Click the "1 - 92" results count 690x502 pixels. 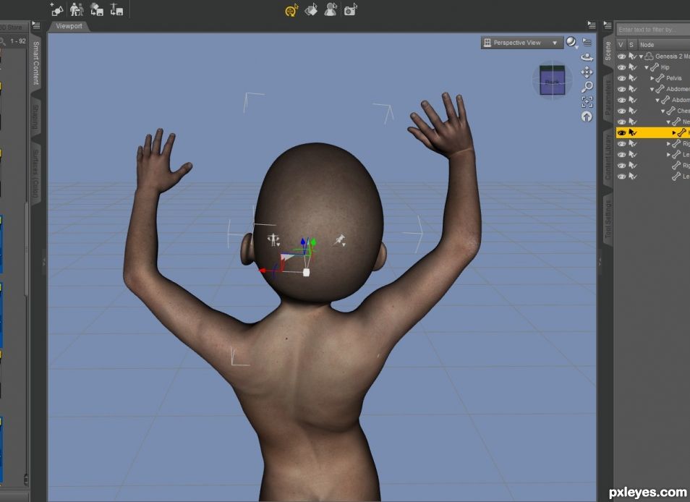[18, 41]
